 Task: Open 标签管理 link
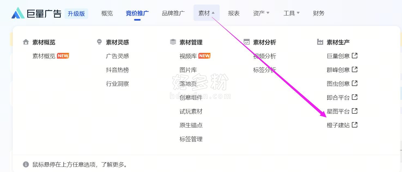191,139
